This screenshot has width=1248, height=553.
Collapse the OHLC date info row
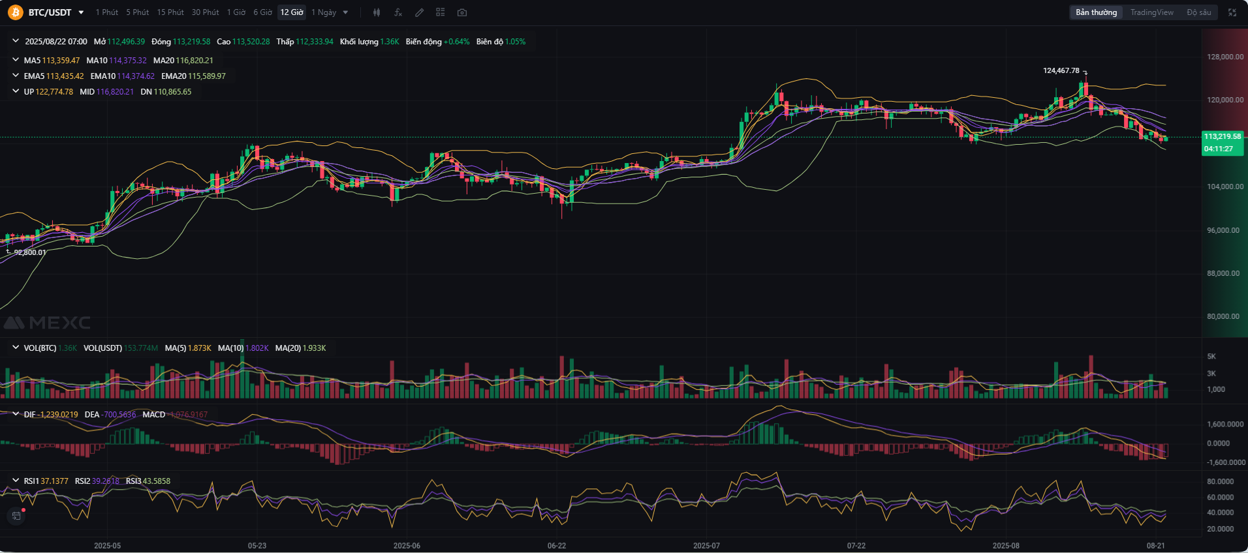[16, 41]
